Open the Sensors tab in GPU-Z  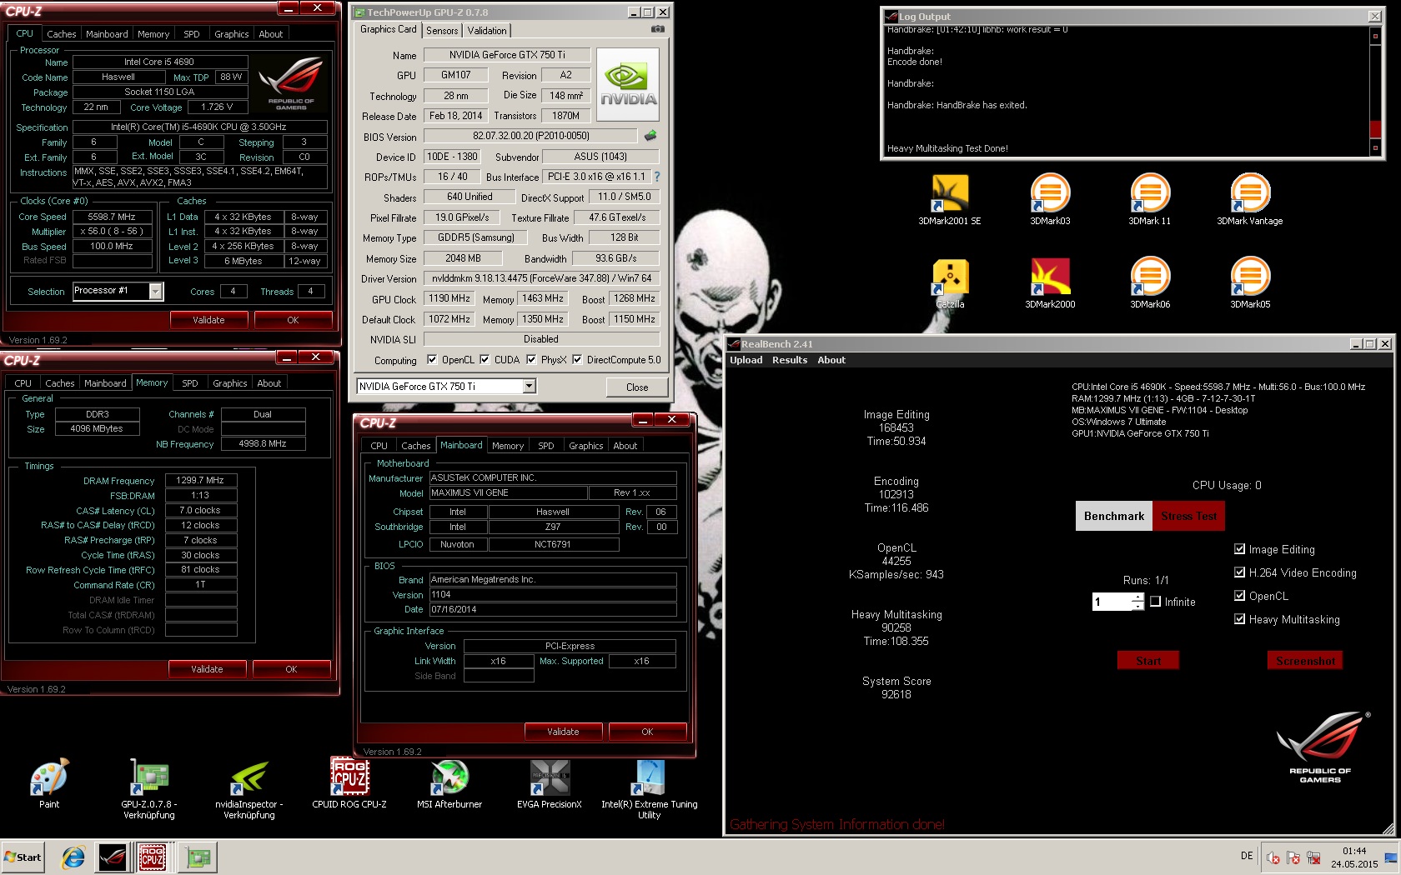click(x=442, y=30)
